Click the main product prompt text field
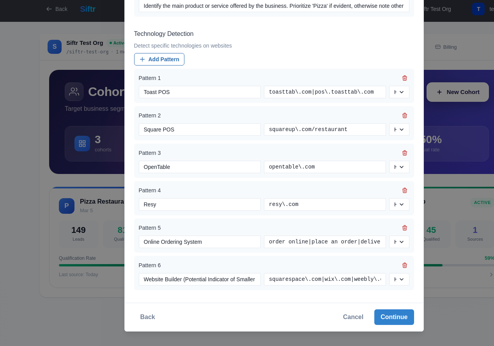 274,6
